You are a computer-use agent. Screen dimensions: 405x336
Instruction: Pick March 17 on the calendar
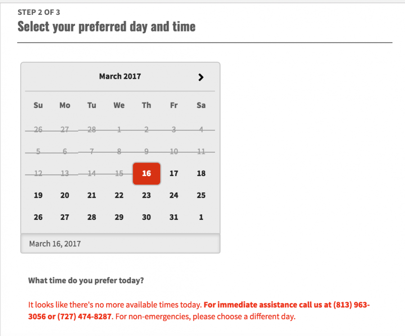point(174,173)
